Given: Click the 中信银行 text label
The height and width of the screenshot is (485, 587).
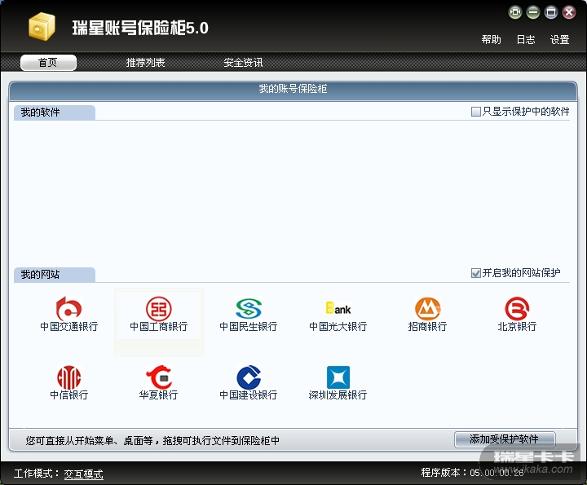Looking at the screenshot, I should point(68,395).
